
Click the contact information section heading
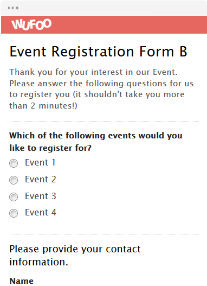tap(75, 256)
